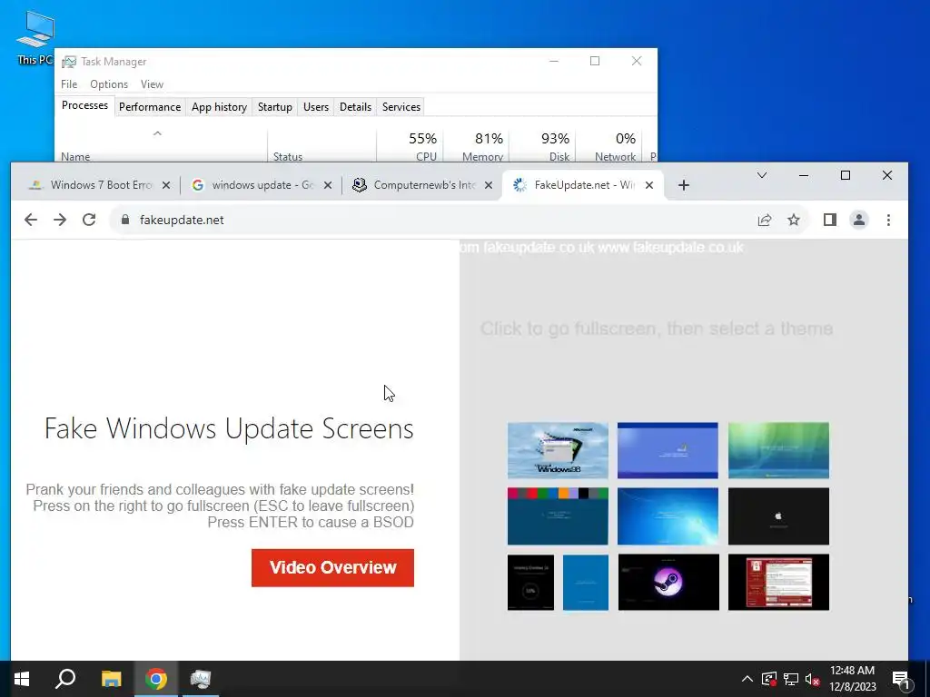The image size is (930, 697).
Task: Select the black circular progress theme thumbnail
Action: pos(530,582)
